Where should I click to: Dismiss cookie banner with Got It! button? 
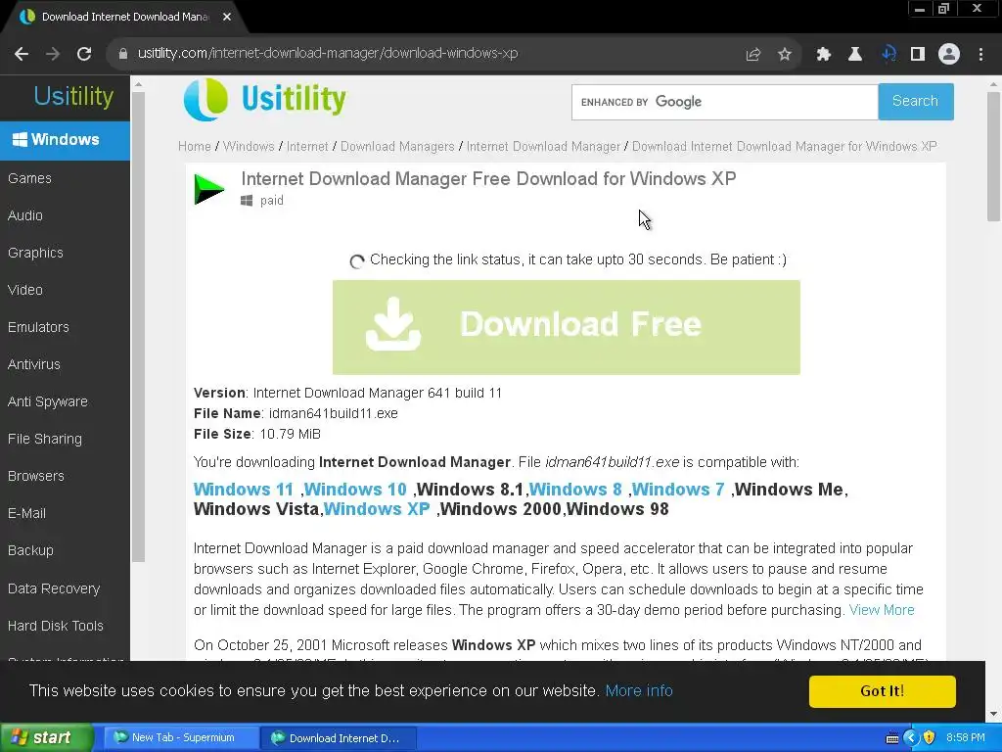pyautogui.click(x=882, y=691)
